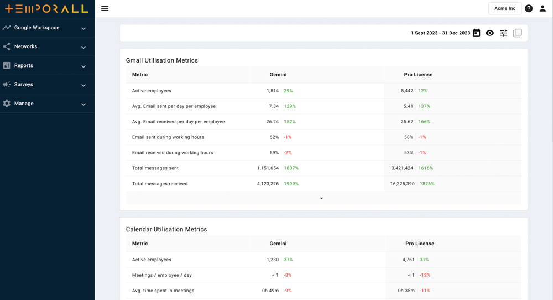553x300 pixels.
Task: Select the Calendar Utilisation Metrics heading
Action: coord(166,229)
